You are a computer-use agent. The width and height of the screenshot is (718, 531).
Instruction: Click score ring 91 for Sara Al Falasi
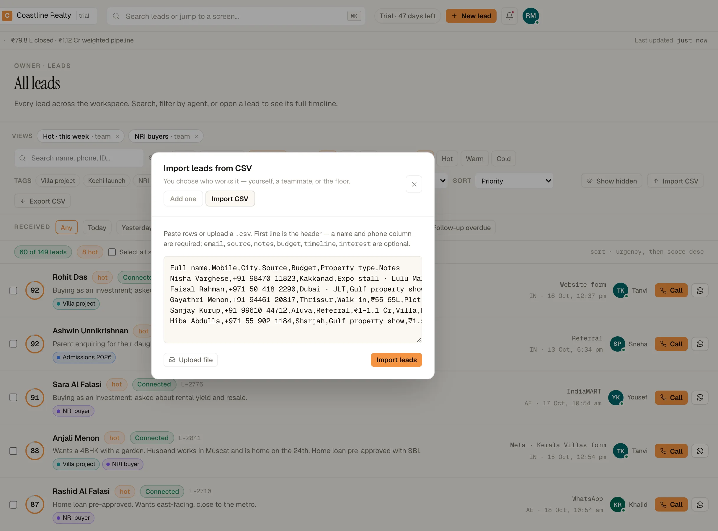pyautogui.click(x=35, y=398)
